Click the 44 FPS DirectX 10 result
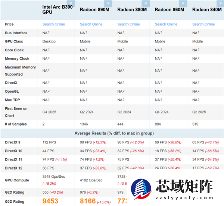Screen dimensions: 224x206 coord(49,151)
